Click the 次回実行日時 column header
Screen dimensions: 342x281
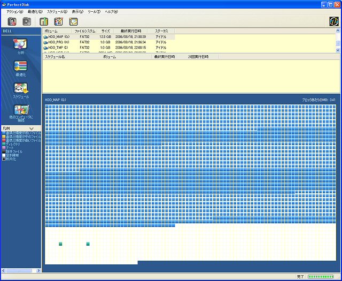(x=198, y=57)
